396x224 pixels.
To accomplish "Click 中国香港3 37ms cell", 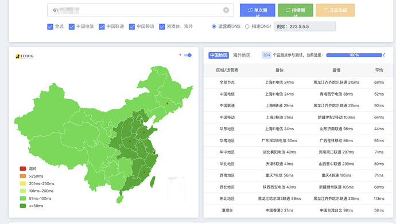I will 279,210.
